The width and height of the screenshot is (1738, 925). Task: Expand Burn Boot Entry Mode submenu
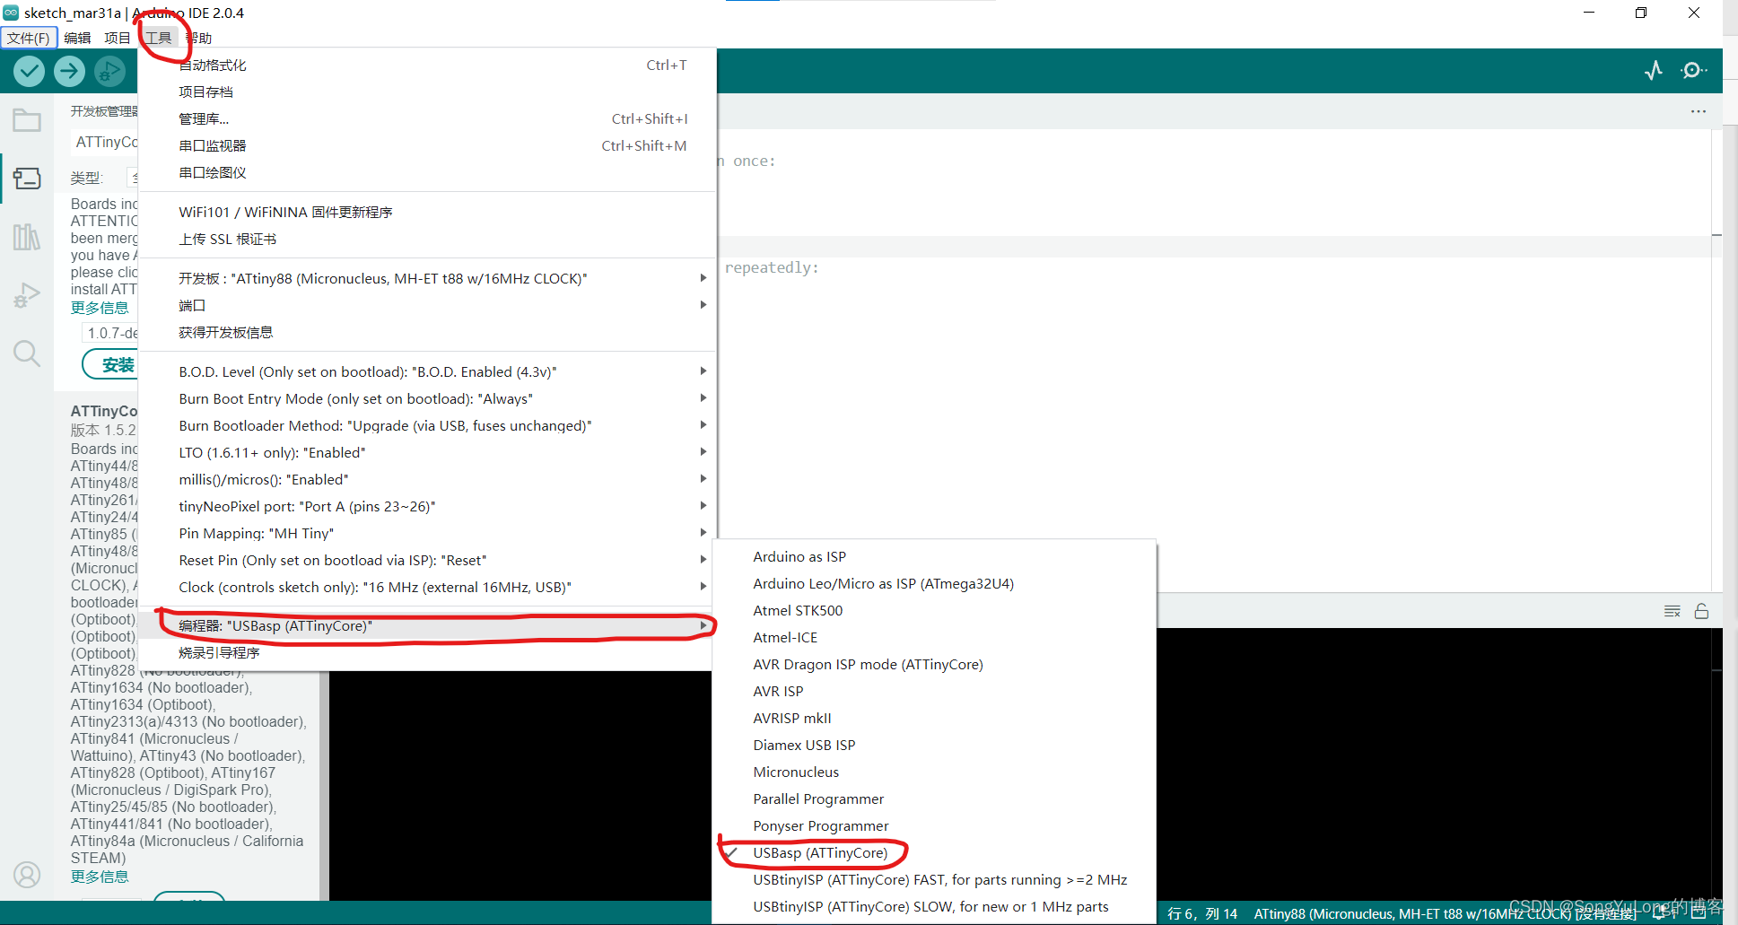(x=427, y=398)
